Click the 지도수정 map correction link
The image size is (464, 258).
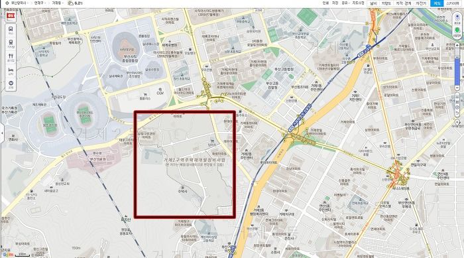coord(358,3)
